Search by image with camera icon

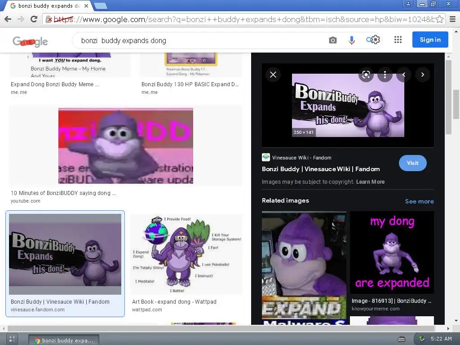coord(333,40)
